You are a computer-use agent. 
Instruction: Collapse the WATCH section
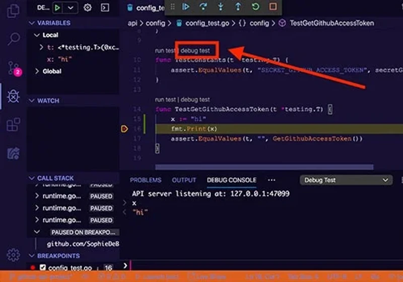point(32,100)
